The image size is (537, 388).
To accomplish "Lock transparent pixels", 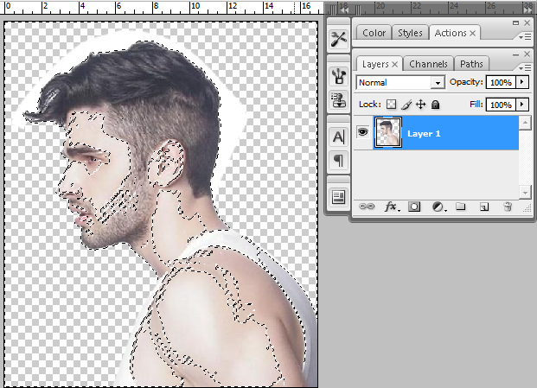I will tap(391, 105).
